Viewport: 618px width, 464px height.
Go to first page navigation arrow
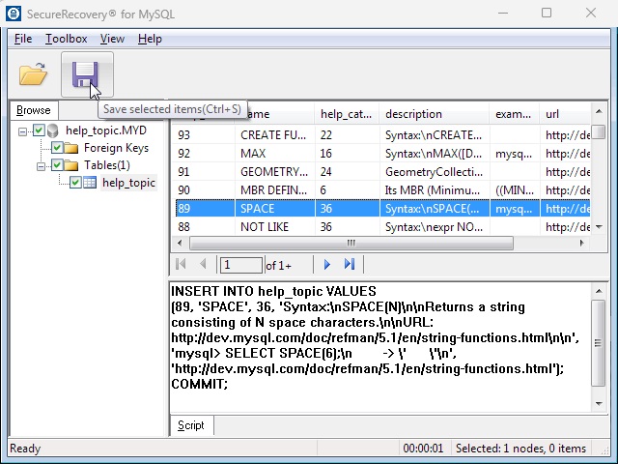pyautogui.click(x=182, y=264)
